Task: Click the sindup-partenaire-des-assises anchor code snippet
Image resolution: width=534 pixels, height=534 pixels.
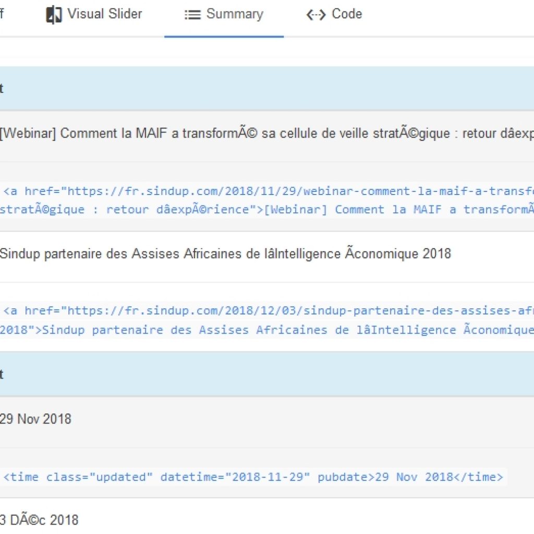Action: tap(267, 320)
